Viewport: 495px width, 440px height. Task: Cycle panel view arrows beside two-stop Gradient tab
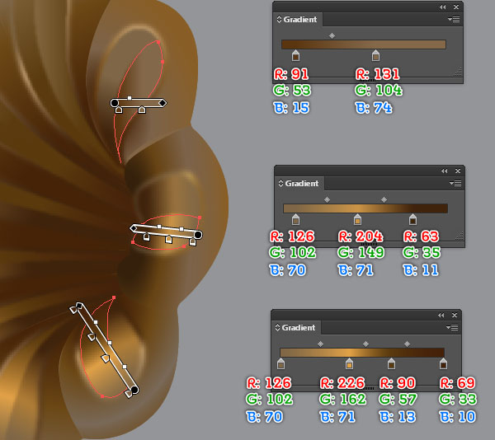pos(279,19)
